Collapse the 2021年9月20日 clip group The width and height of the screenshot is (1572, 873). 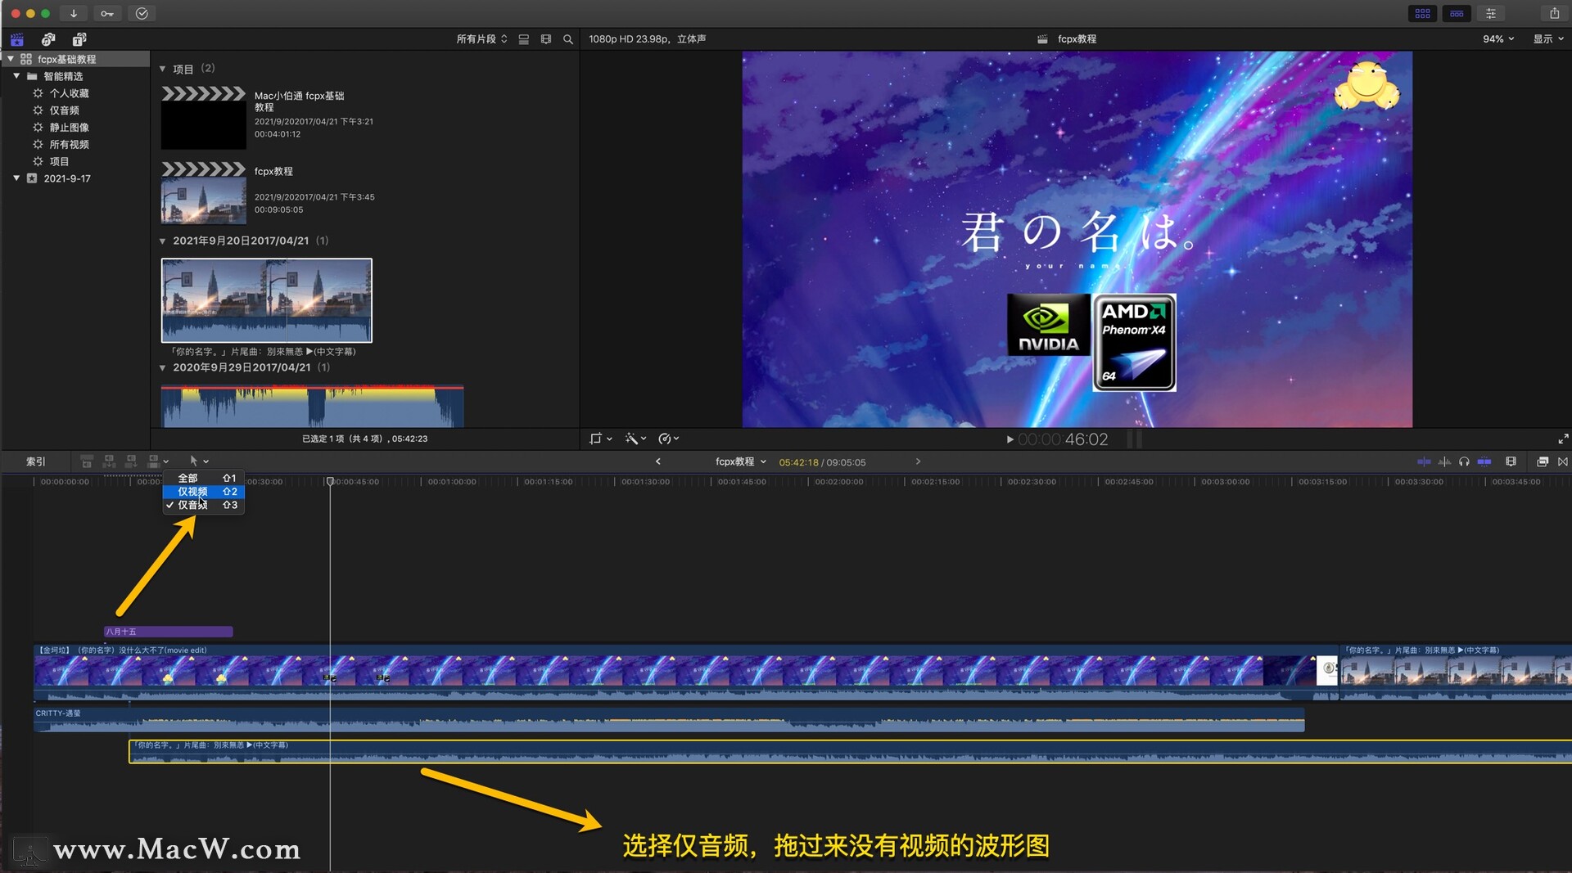(x=162, y=241)
